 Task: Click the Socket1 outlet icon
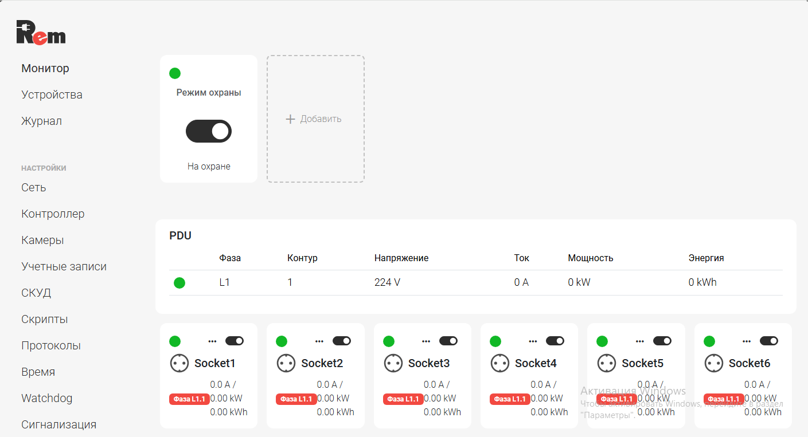pos(179,363)
